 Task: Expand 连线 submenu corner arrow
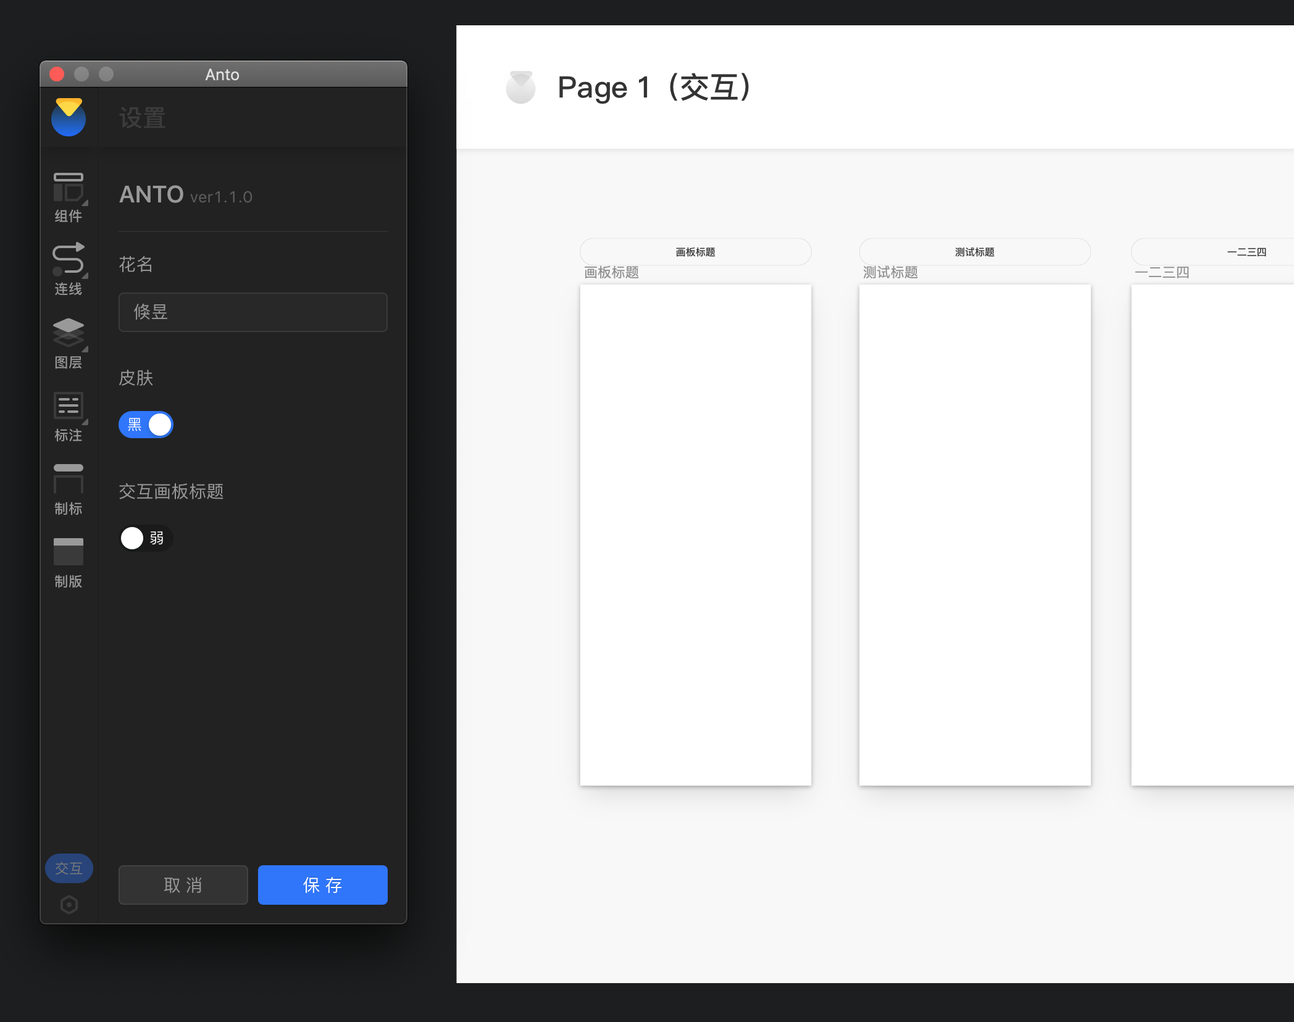(x=85, y=275)
